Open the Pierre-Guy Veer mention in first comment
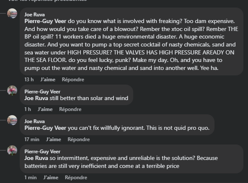Viewport: 248px width, 183px height. point(45,21)
